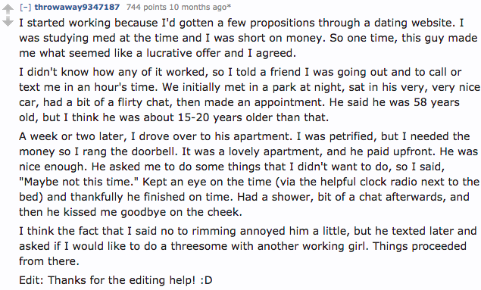Viewport: 481px width, 290px height.
Task: Downvote the throwaway9347187 comment
Action: point(8,21)
